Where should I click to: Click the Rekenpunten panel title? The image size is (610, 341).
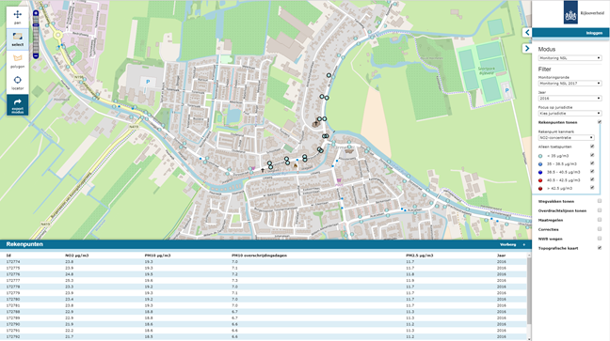click(24, 244)
